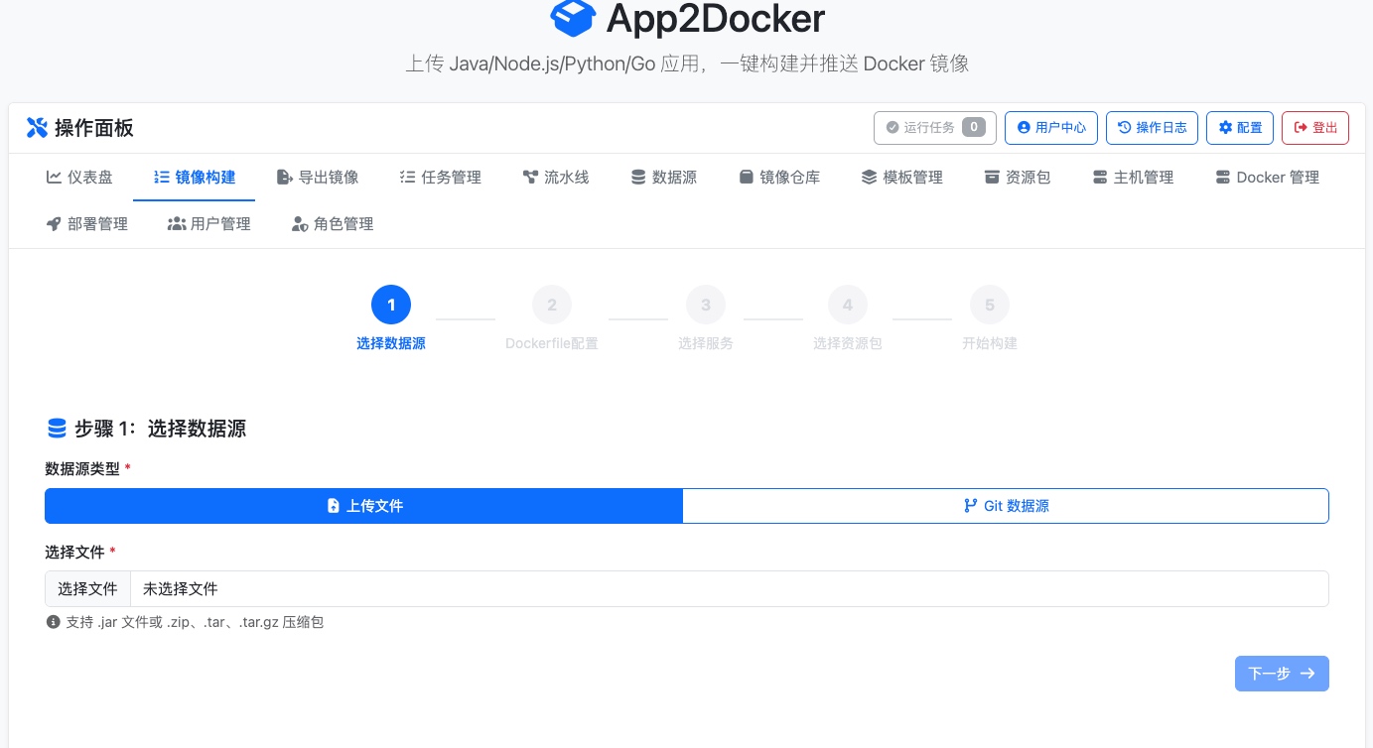Click the user shield icon on 角色管理
Viewport: 1373px width, 748px height.
coord(300,224)
